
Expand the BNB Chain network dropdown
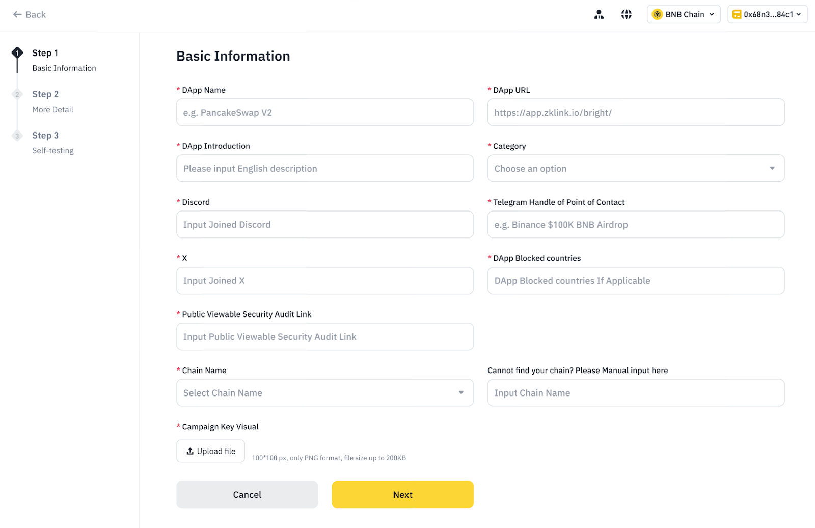(x=711, y=15)
